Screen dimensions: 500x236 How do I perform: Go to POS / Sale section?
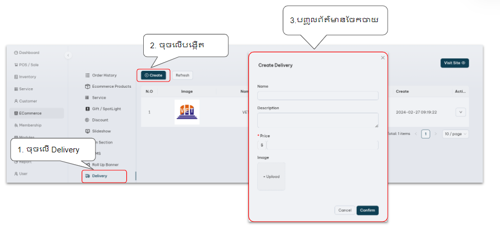(28, 65)
